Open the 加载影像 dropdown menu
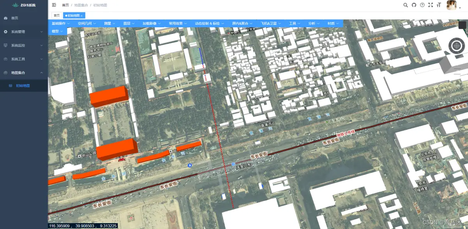 [x=151, y=23]
